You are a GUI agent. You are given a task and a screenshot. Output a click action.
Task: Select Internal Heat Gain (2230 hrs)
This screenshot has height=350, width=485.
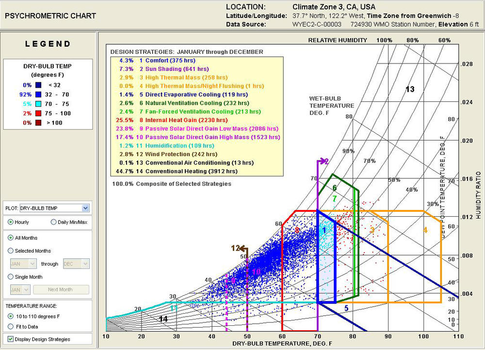(x=172, y=120)
